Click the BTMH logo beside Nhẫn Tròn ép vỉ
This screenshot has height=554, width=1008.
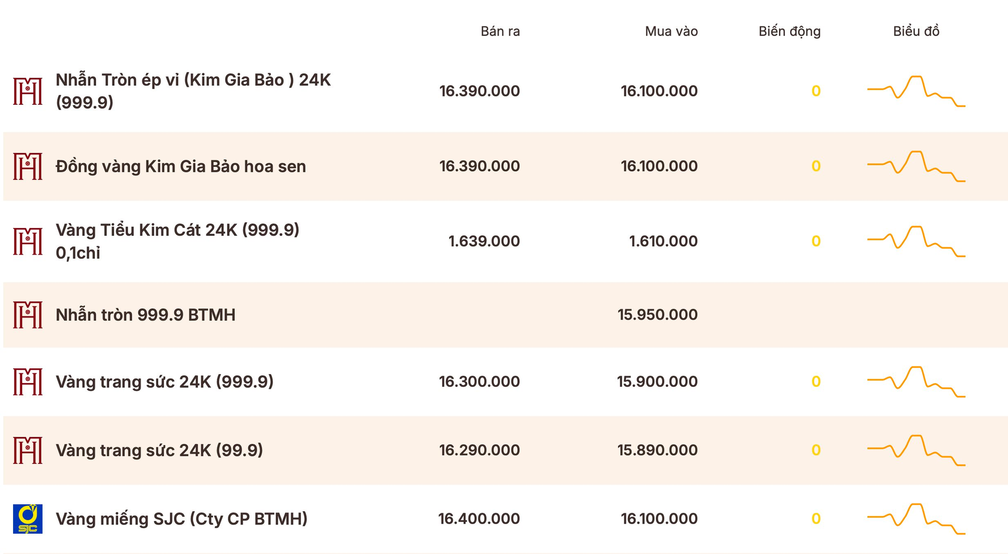28,91
